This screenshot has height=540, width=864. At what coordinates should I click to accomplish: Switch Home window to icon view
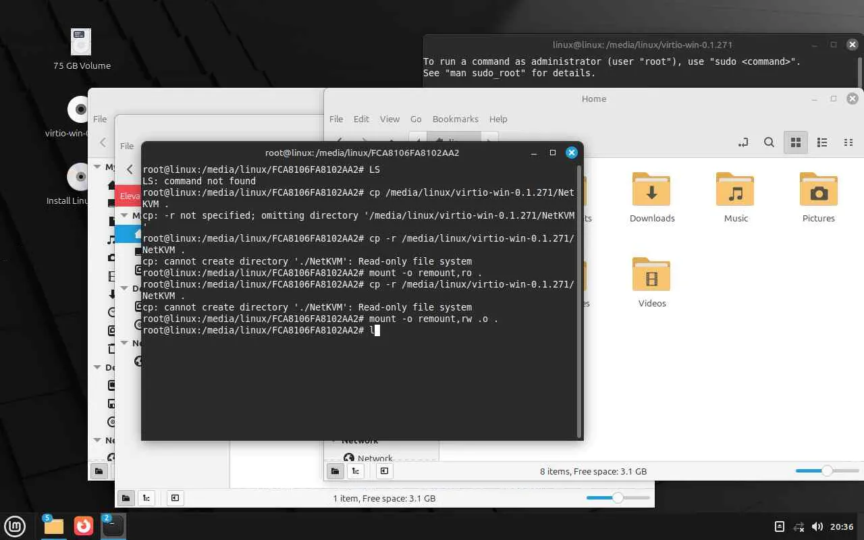(796, 142)
